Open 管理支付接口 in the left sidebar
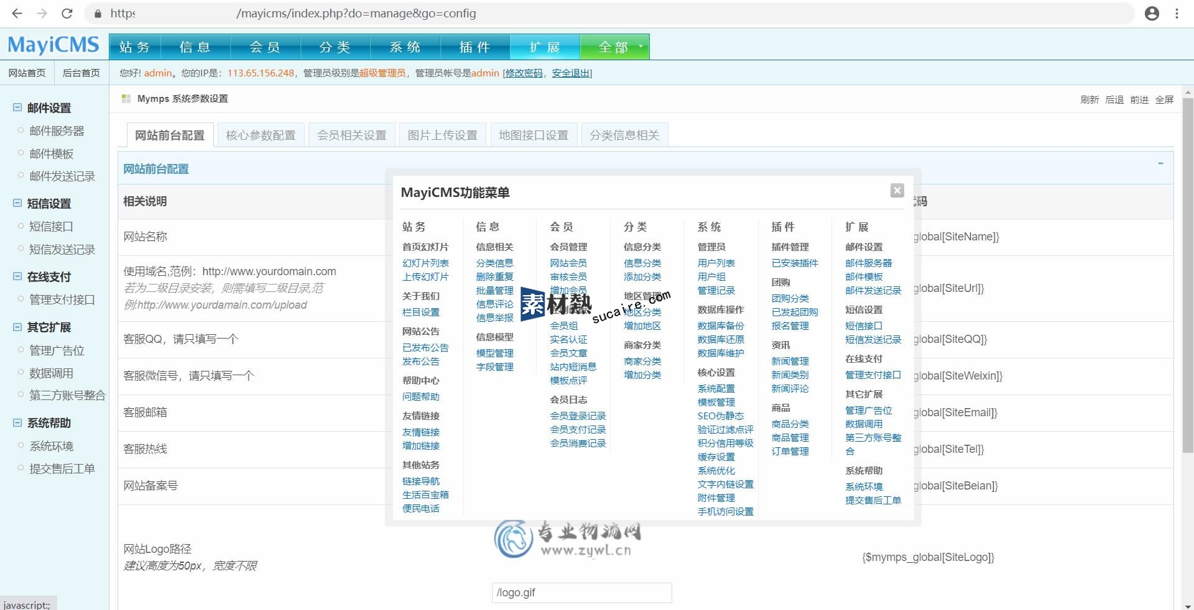Screen dimensions: 1194x610 (62, 299)
